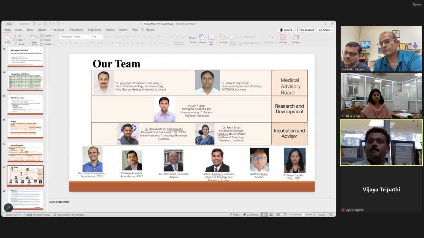Click the New Slide icon

tap(34, 38)
